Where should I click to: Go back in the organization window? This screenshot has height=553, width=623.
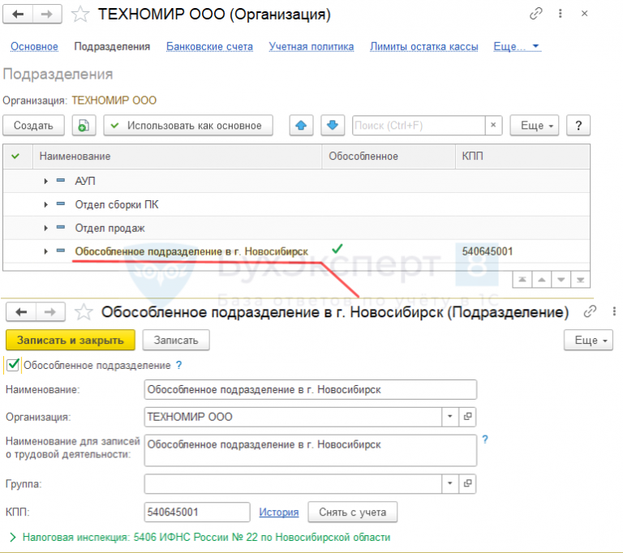click(x=18, y=15)
